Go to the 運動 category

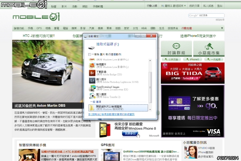coord(153,28)
